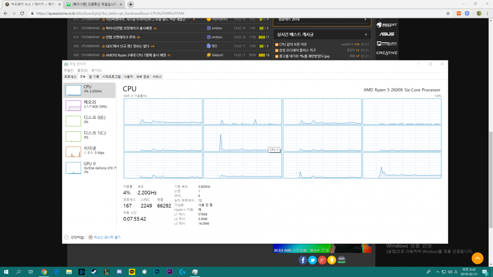Open Windows taskbar search
493x277 pixels.
[18, 272]
